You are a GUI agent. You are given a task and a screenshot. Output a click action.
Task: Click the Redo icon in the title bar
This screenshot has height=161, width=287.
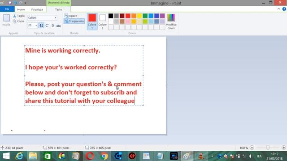pyautogui.click(x=21, y=3)
